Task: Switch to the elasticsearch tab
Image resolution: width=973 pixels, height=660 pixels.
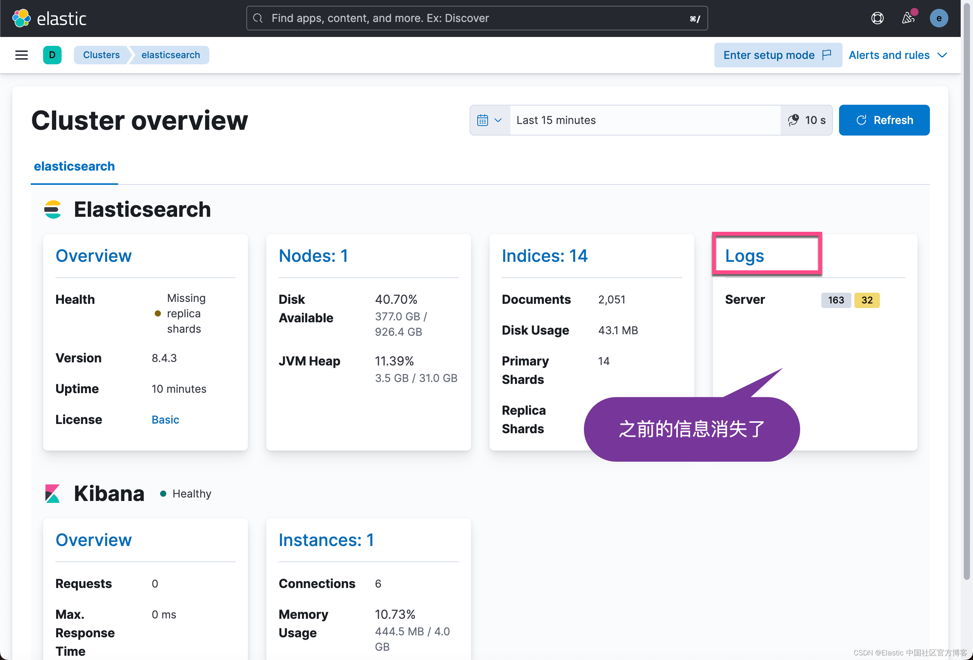Action: point(74,166)
